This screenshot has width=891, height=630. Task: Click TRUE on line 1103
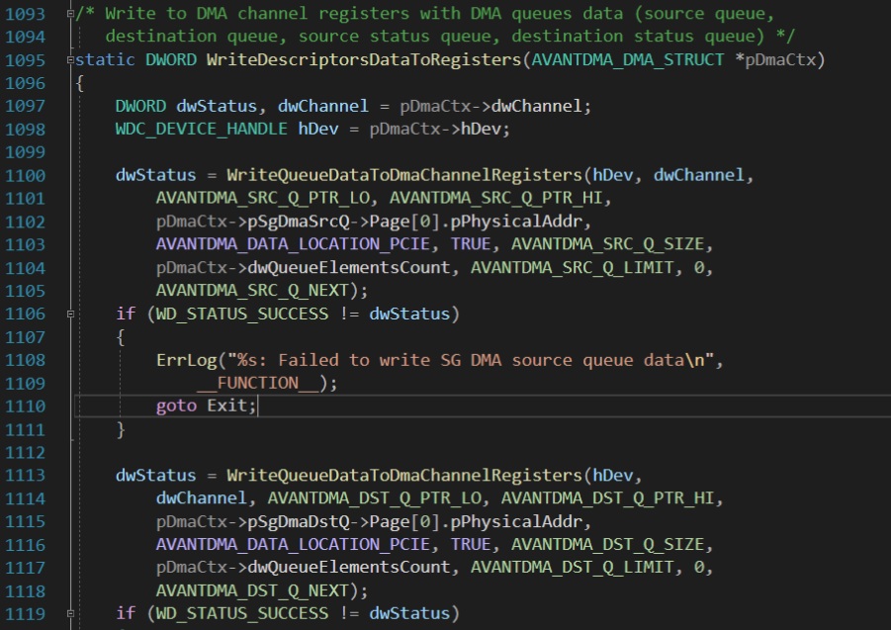[471, 244]
